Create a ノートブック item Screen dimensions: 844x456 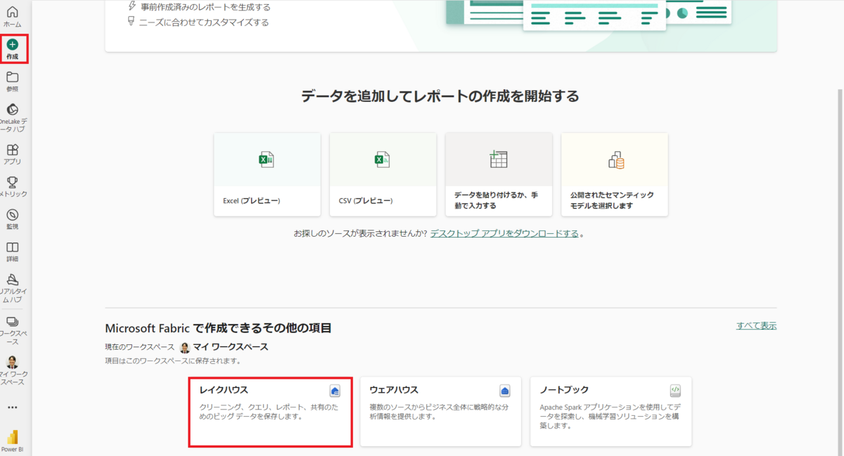coord(610,412)
